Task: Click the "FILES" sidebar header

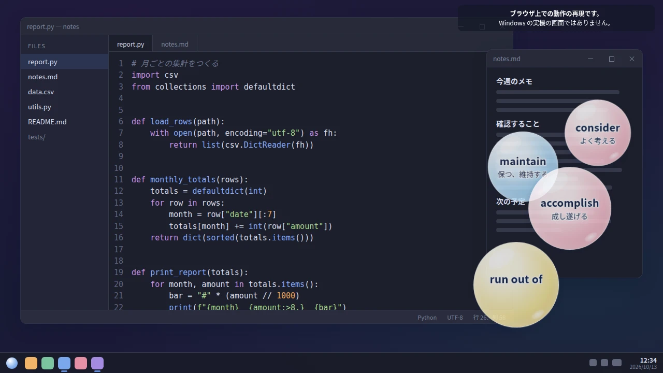Action: click(37, 46)
